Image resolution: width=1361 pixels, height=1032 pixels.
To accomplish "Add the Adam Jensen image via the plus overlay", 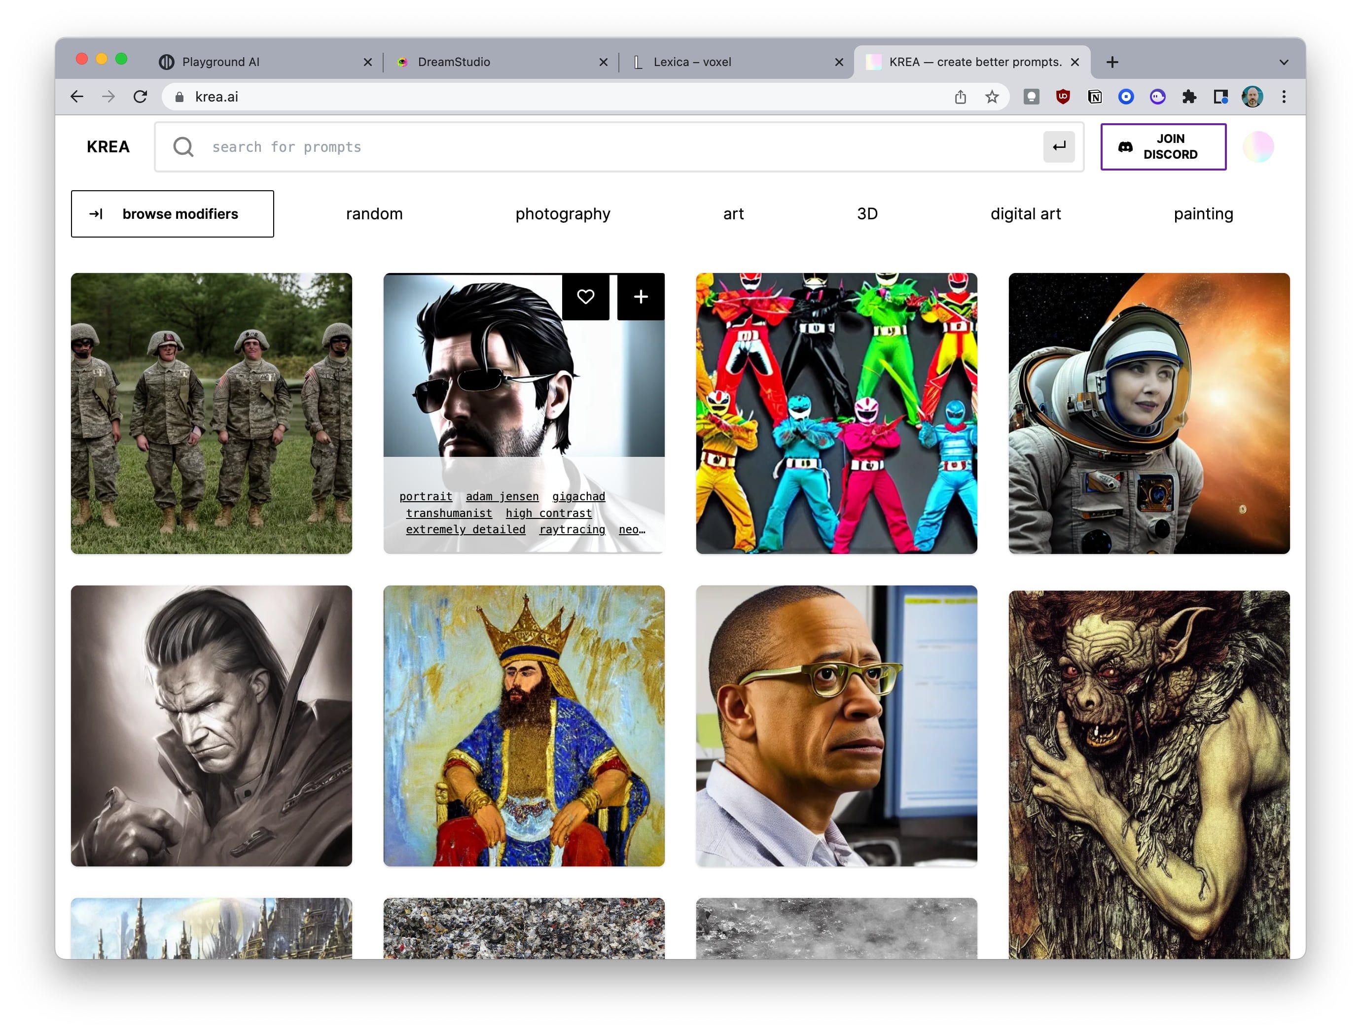I will (640, 296).
